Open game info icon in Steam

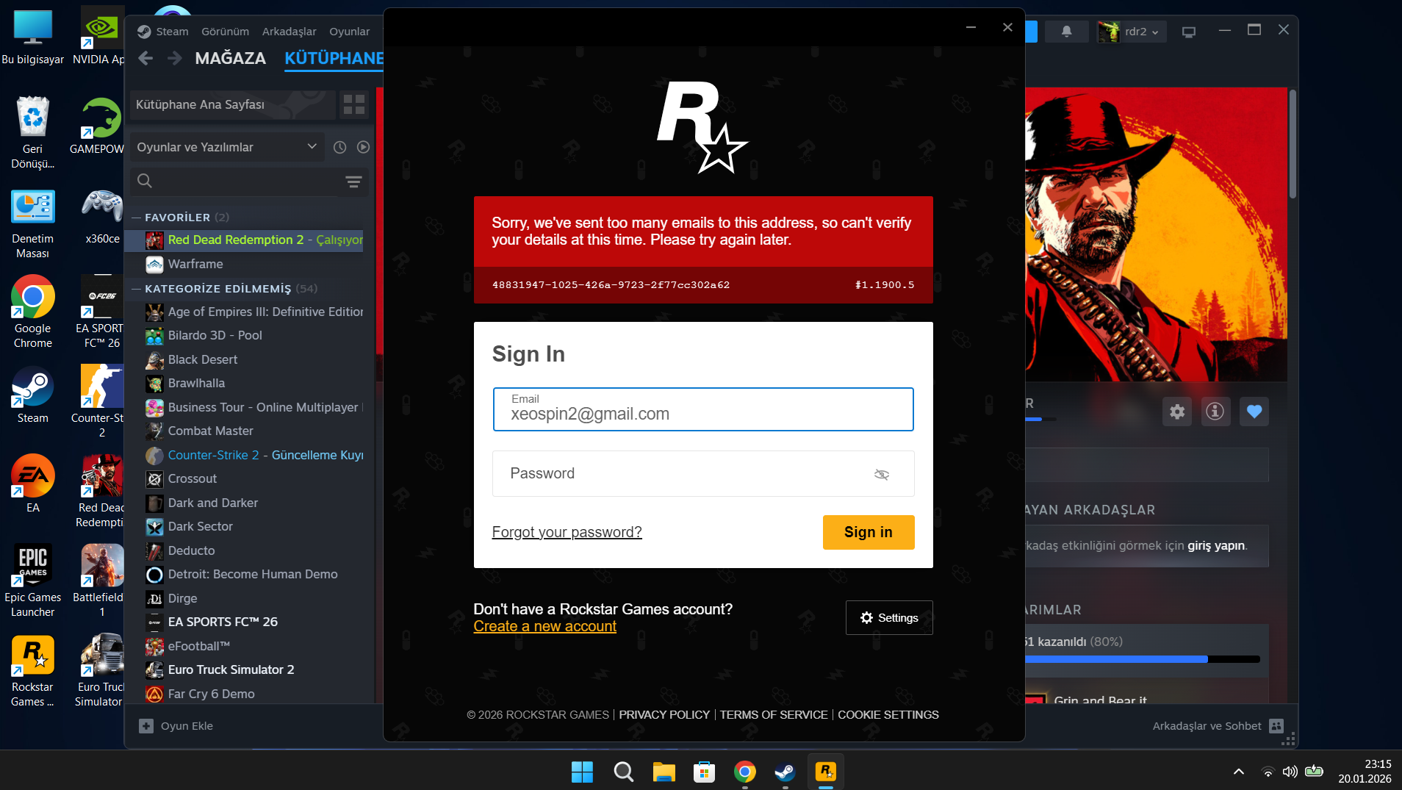pos(1215,412)
